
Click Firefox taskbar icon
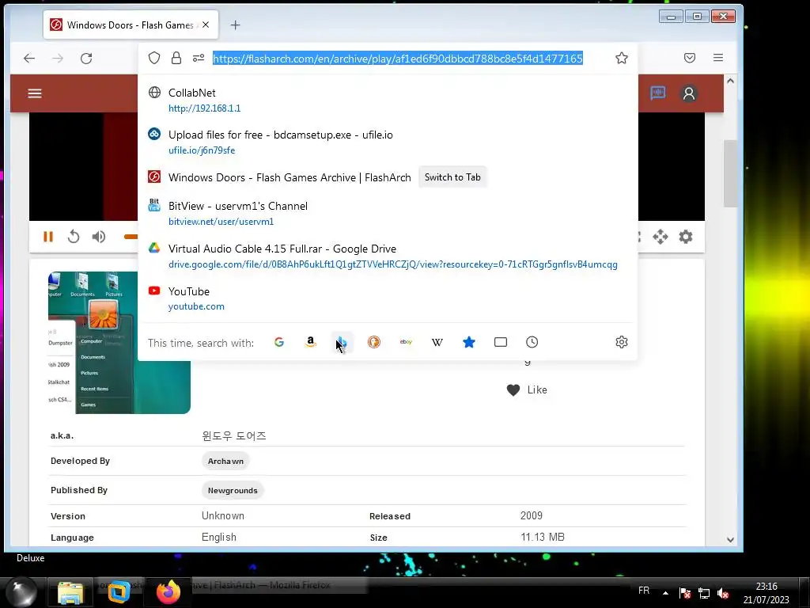[168, 592]
